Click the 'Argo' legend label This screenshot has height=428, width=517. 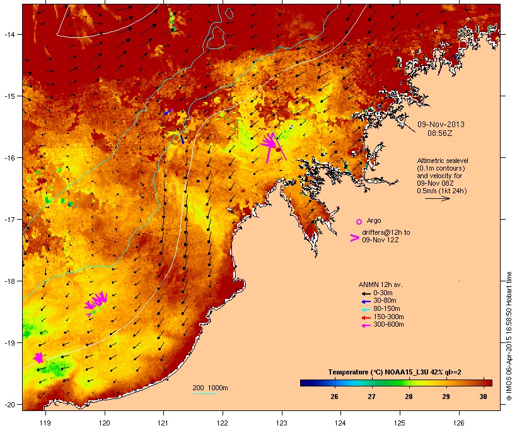pyautogui.click(x=374, y=220)
